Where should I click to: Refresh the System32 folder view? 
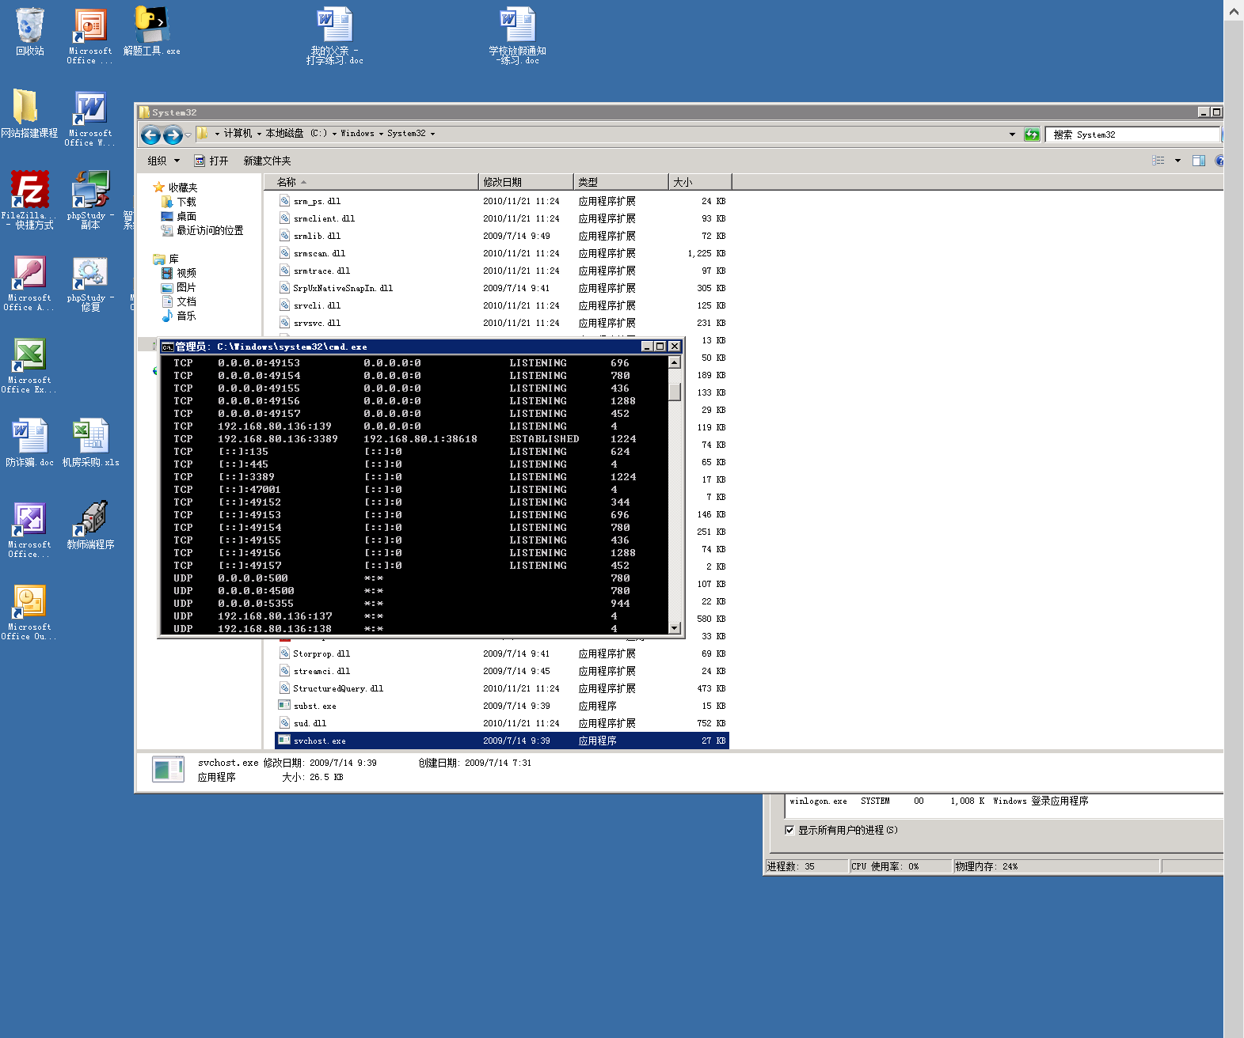[x=1032, y=134]
